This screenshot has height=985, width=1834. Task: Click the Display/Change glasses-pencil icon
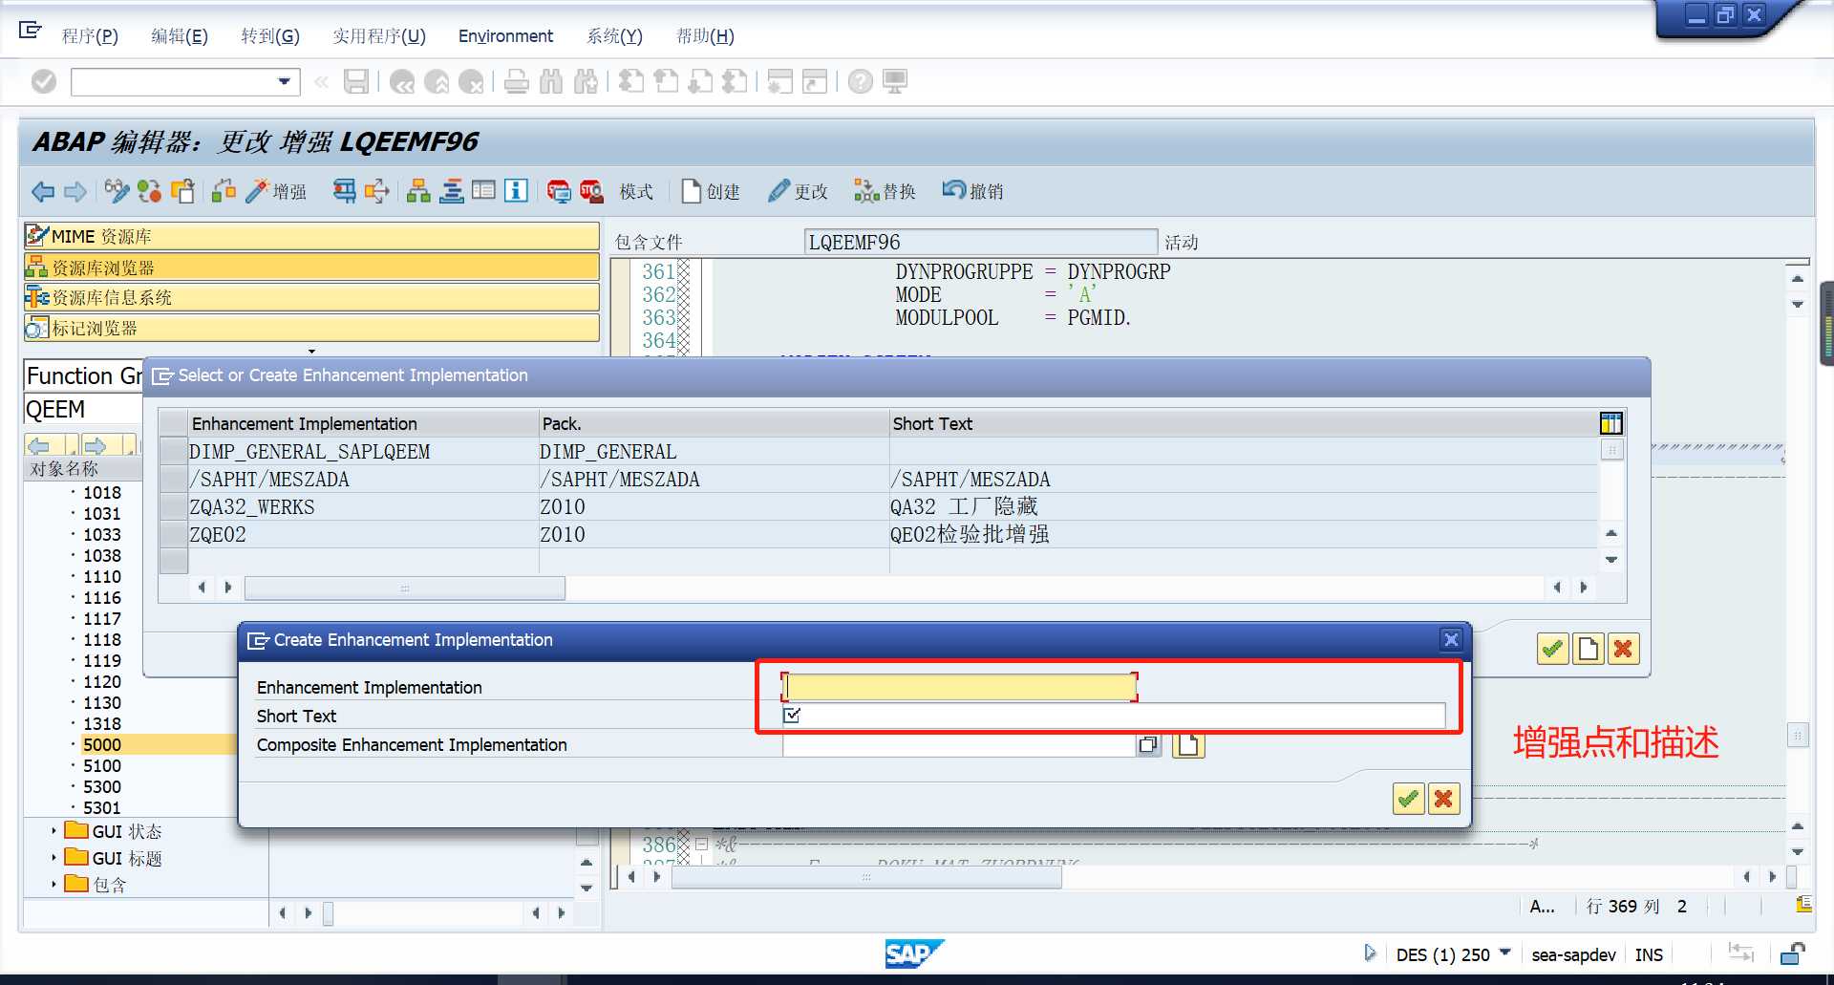(x=117, y=191)
